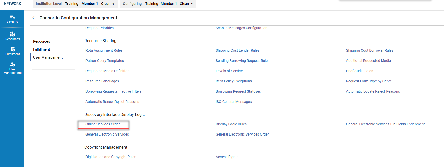
Task: Open Item Policy Exceptions
Action: 234,81
